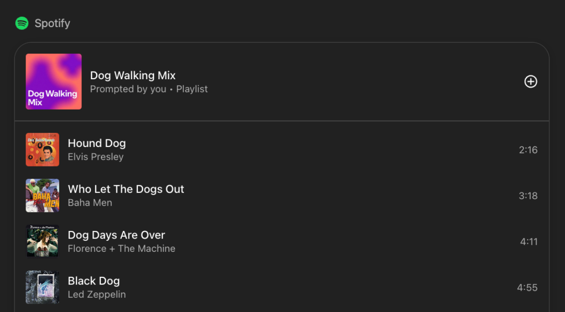This screenshot has width=565, height=312.
Task: Select the Who Let The Dogs Out title
Action: (x=126, y=189)
